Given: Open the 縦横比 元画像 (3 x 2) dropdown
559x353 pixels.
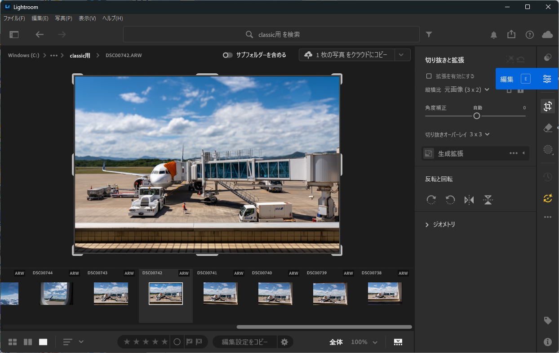Looking at the screenshot, I should pyautogui.click(x=467, y=89).
